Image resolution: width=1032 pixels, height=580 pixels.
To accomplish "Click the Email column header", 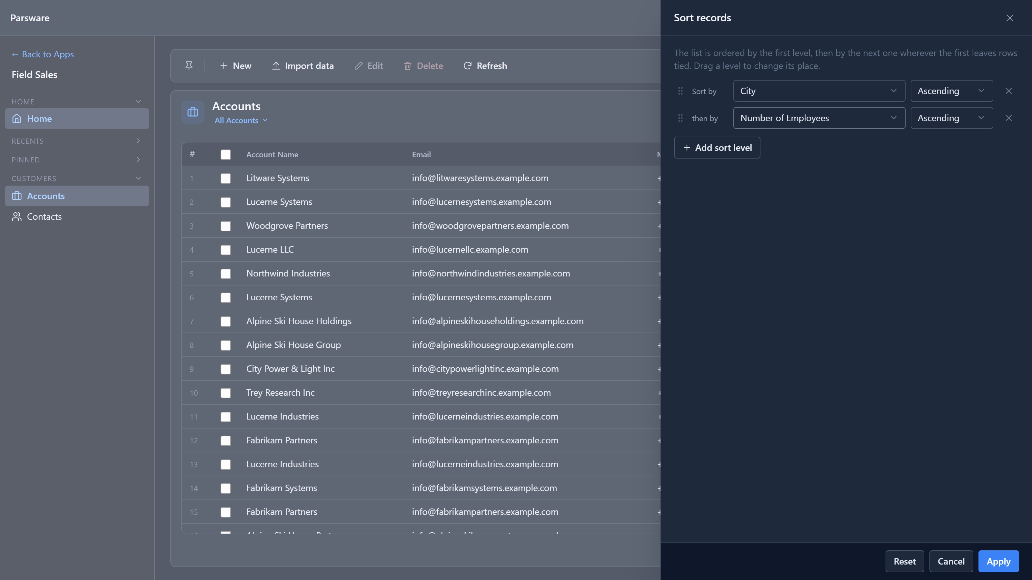I will (422, 155).
